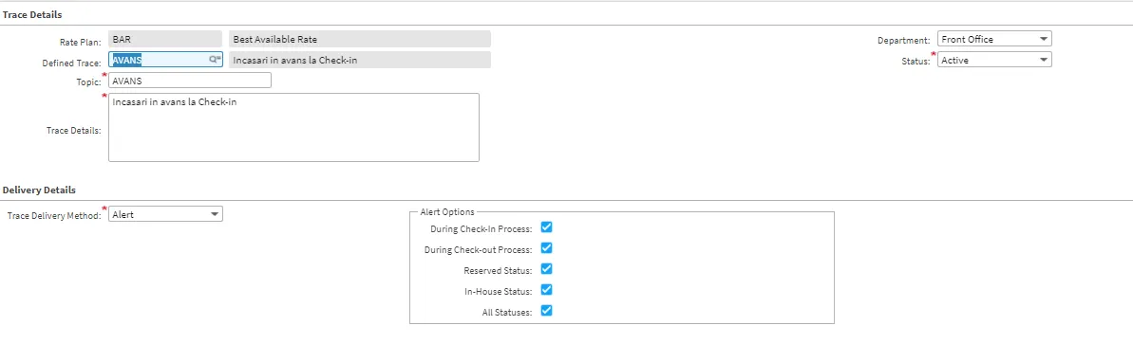Click the Best Available Rate description field
1133x344 pixels.
[x=360, y=39]
